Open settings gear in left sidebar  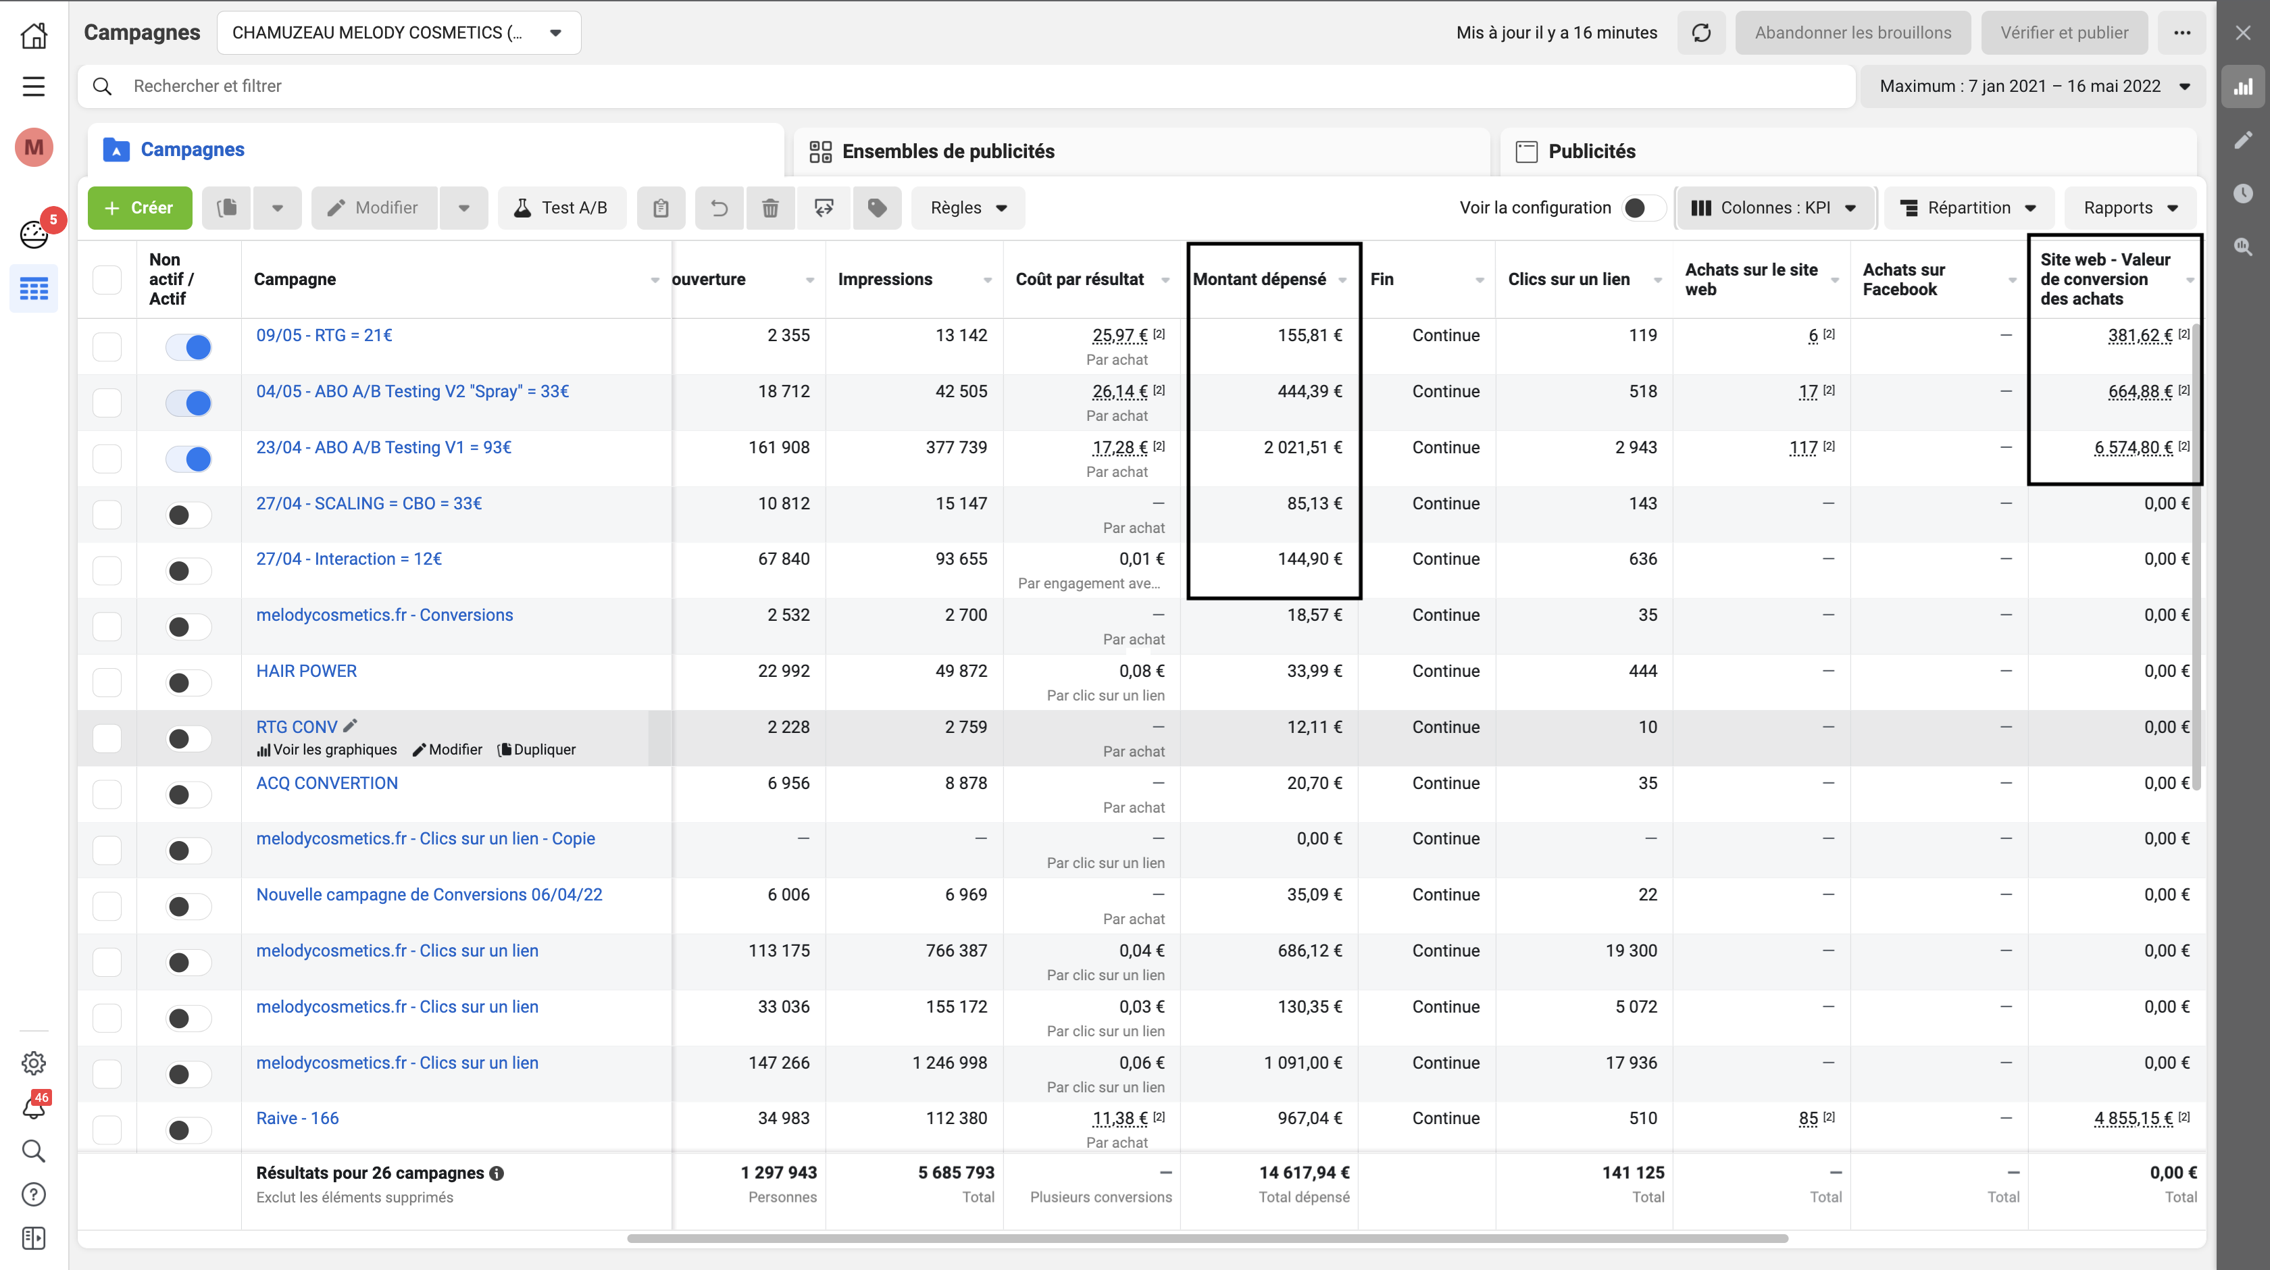[34, 1063]
